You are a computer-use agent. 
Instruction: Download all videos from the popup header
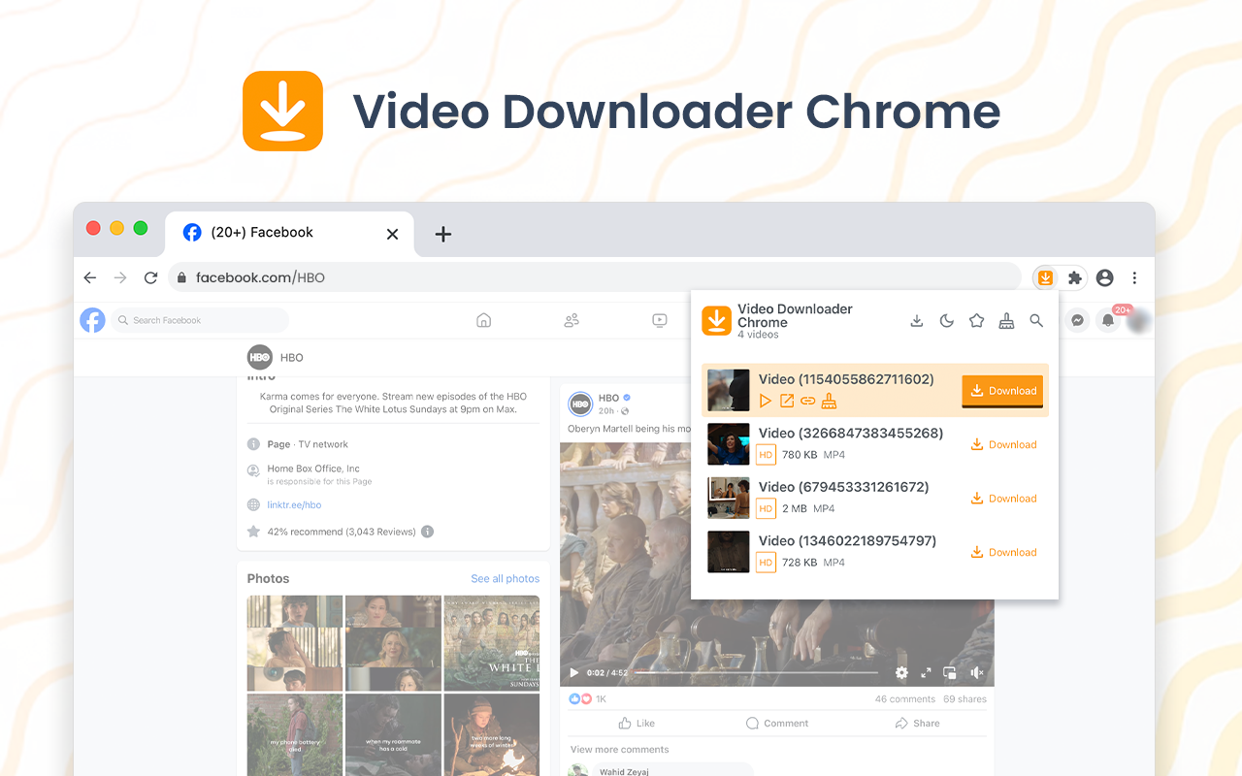click(916, 320)
